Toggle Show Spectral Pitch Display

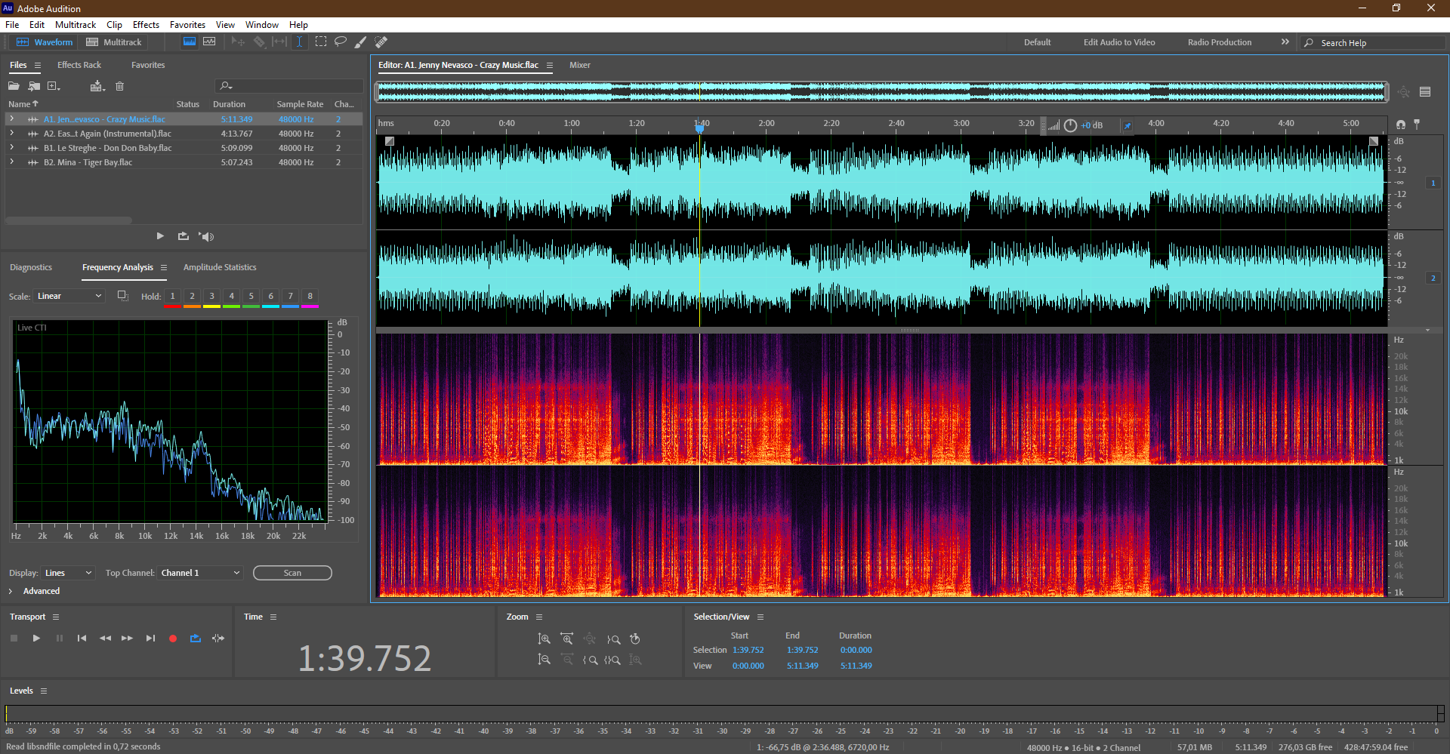(x=209, y=42)
